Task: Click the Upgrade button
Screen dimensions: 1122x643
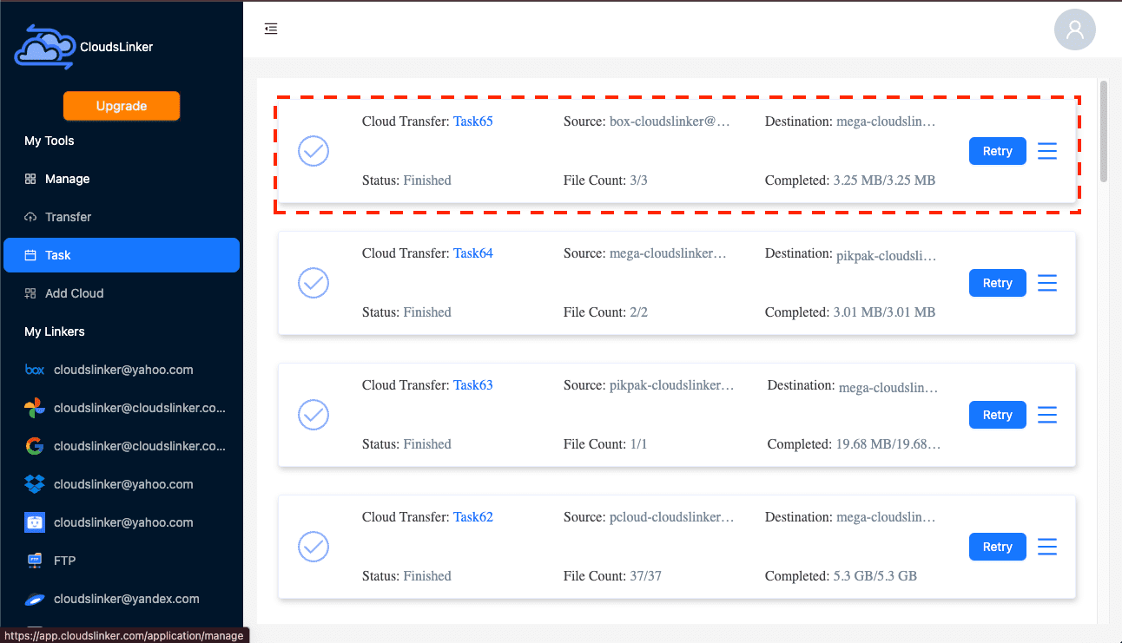Action: (122, 106)
